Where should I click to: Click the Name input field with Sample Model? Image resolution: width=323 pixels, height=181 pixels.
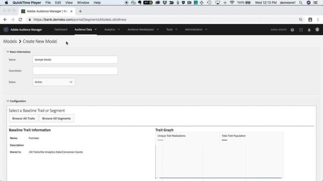tap(75, 60)
